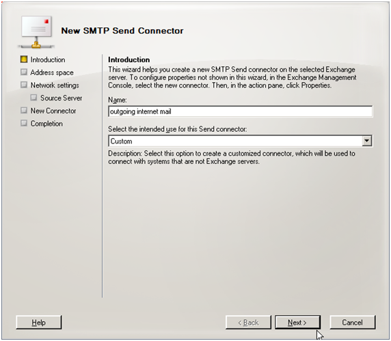
Task: Click the disabled Back button
Action: click(248, 323)
